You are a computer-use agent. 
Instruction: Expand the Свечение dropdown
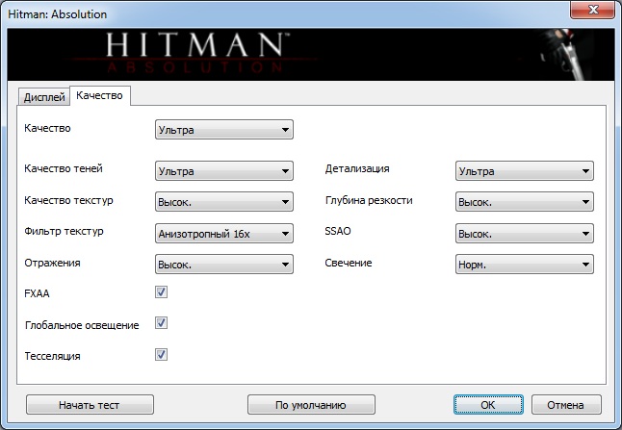coord(525,265)
